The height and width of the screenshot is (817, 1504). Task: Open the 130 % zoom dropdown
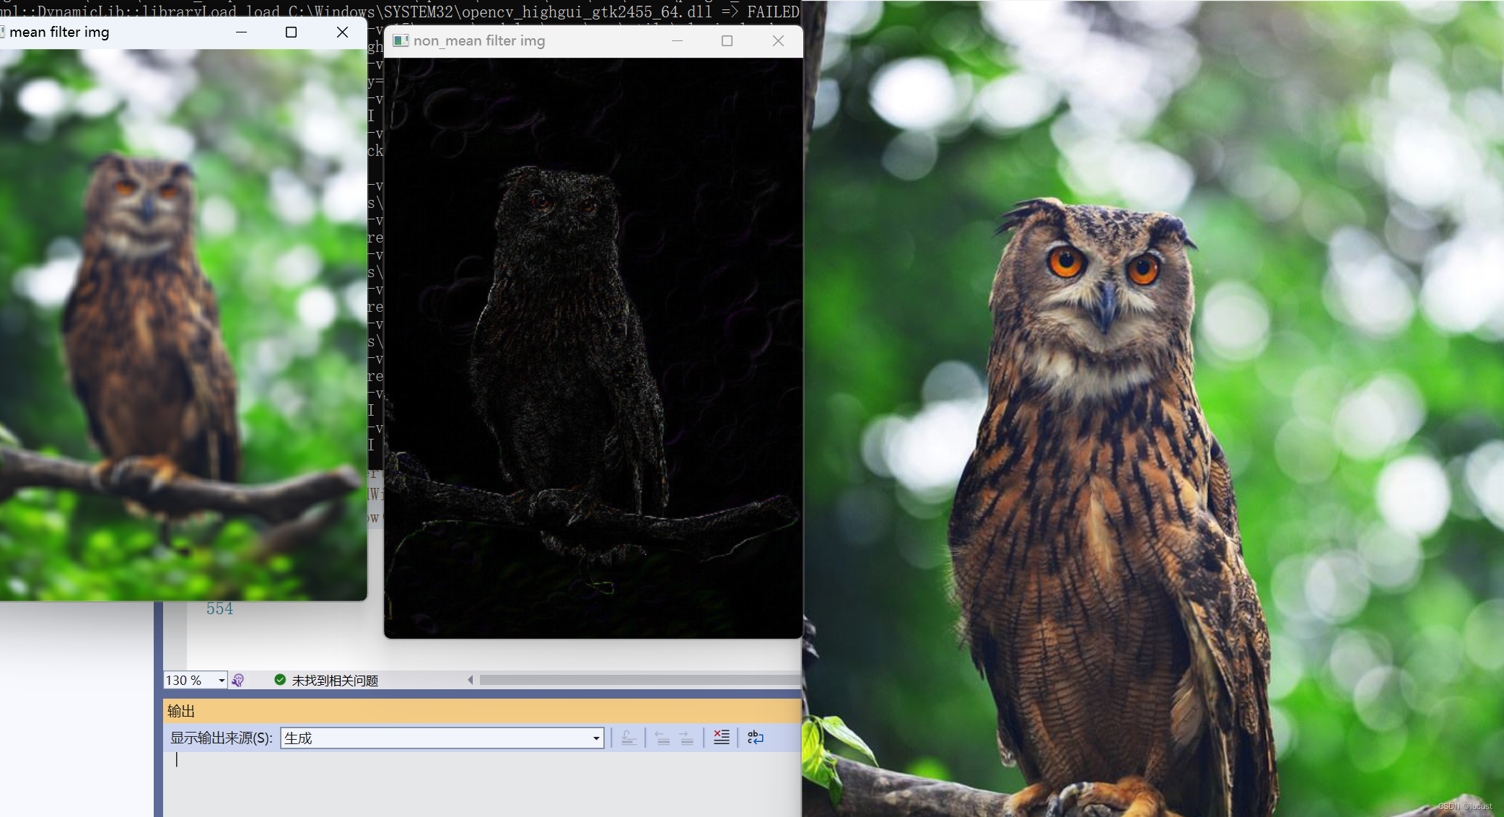(x=221, y=681)
